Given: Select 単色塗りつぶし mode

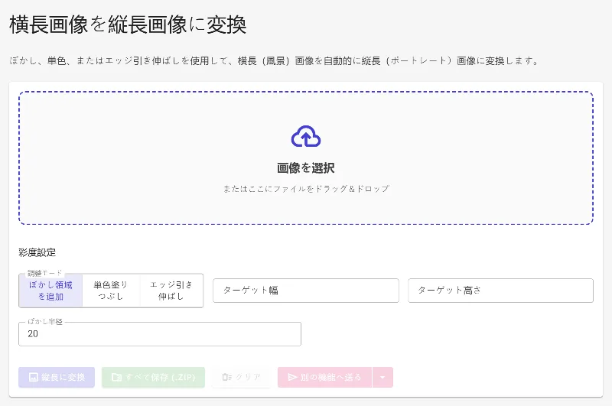Looking at the screenshot, I should 111,291.
